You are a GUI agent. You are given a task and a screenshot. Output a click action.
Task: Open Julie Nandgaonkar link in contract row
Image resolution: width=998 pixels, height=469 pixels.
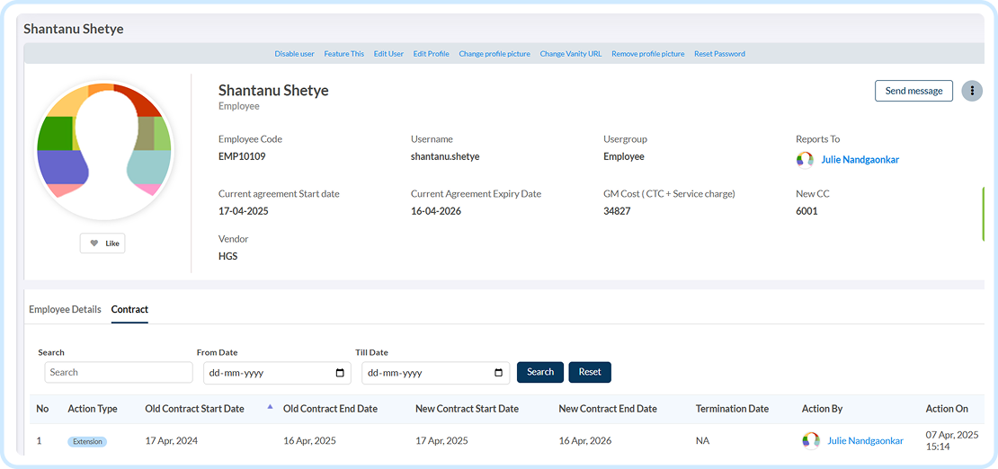click(x=865, y=440)
